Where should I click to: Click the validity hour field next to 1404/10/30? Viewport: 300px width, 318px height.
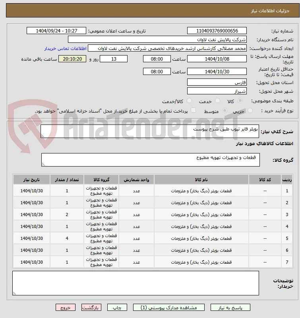(x=157, y=72)
